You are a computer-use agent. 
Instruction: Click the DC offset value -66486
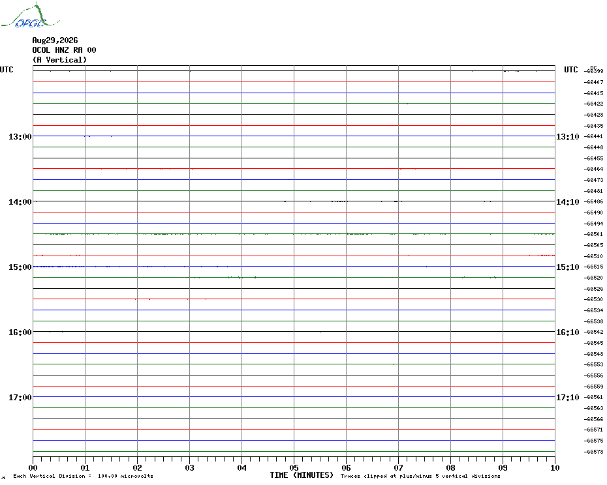pos(593,202)
